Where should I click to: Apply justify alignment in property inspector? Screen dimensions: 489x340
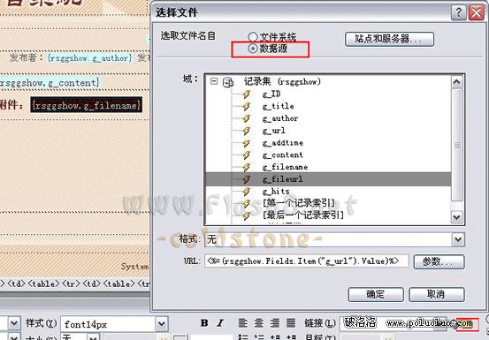point(291,323)
